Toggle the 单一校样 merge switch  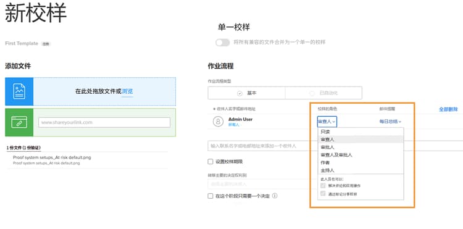(x=222, y=43)
